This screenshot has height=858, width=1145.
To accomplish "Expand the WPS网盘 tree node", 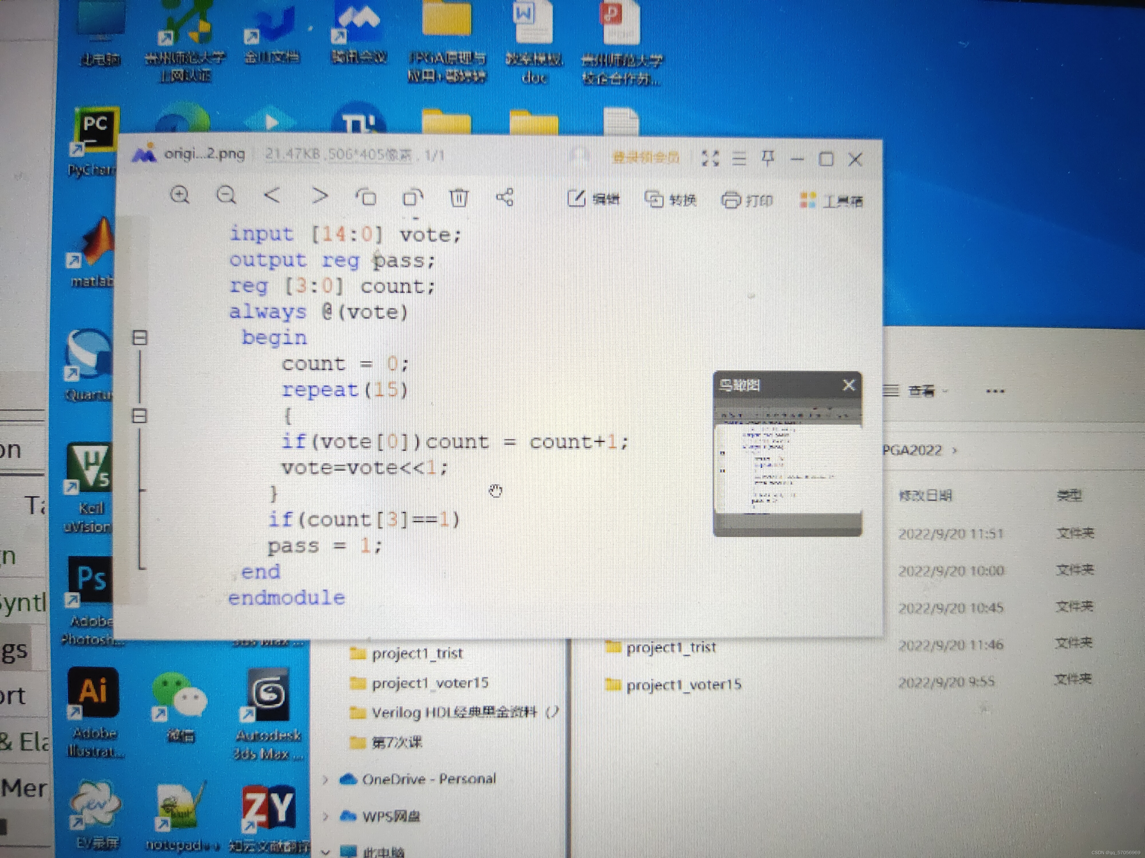I will click(x=325, y=817).
